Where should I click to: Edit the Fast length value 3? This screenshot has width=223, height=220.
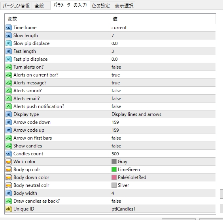163,51
